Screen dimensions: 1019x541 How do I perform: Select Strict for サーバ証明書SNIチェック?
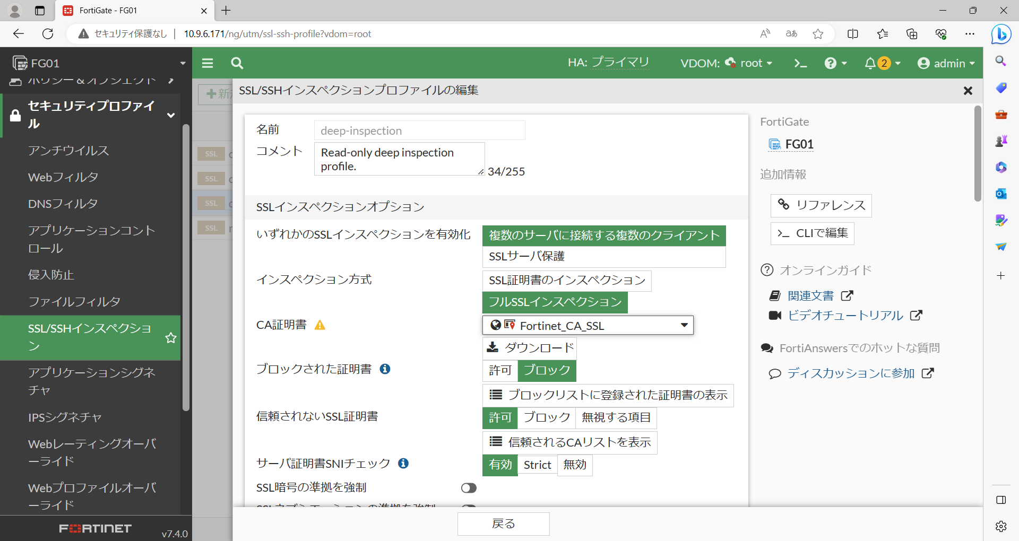pyautogui.click(x=537, y=465)
